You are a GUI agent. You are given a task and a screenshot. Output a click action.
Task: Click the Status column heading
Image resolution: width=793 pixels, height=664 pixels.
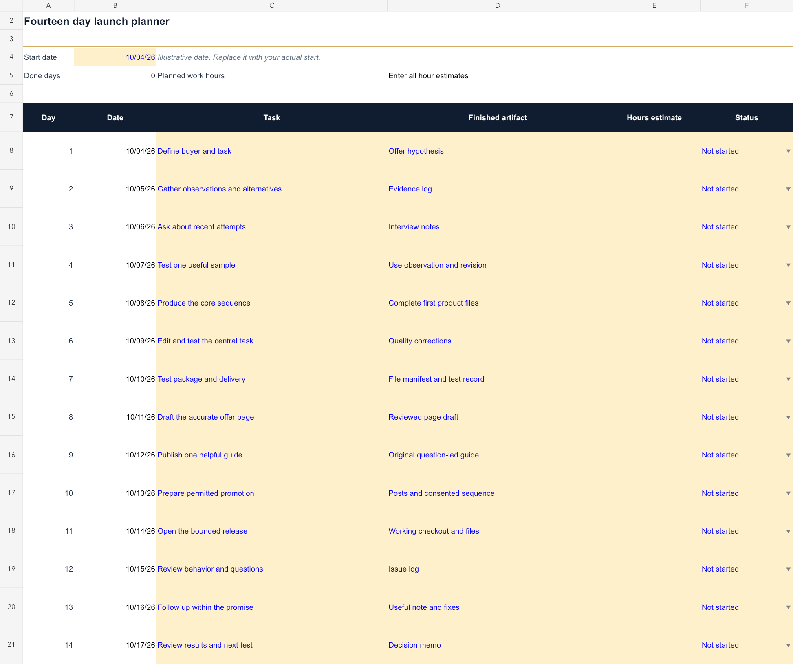pyautogui.click(x=747, y=118)
